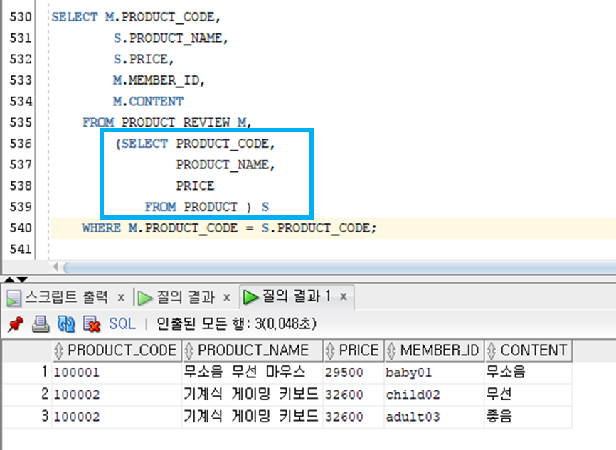Place cursor on M.CONTENT line
Image resolution: width=616 pixels, height=450 pixels.
[x=148, y=102]
